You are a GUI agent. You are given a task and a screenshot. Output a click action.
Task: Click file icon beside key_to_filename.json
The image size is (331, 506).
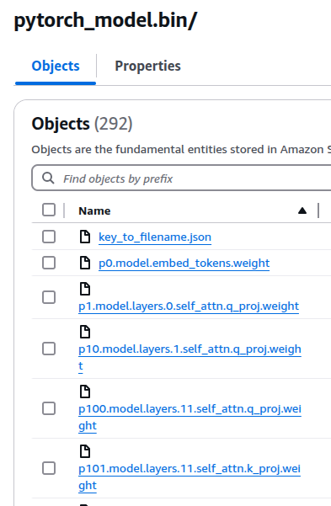point(85,237)
